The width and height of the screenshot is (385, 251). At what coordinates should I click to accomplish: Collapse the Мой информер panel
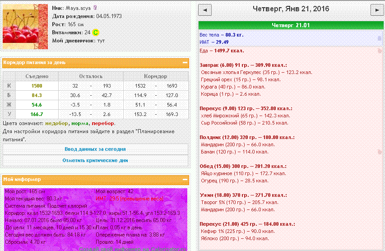pyautogui.click(x=185, y=180)
